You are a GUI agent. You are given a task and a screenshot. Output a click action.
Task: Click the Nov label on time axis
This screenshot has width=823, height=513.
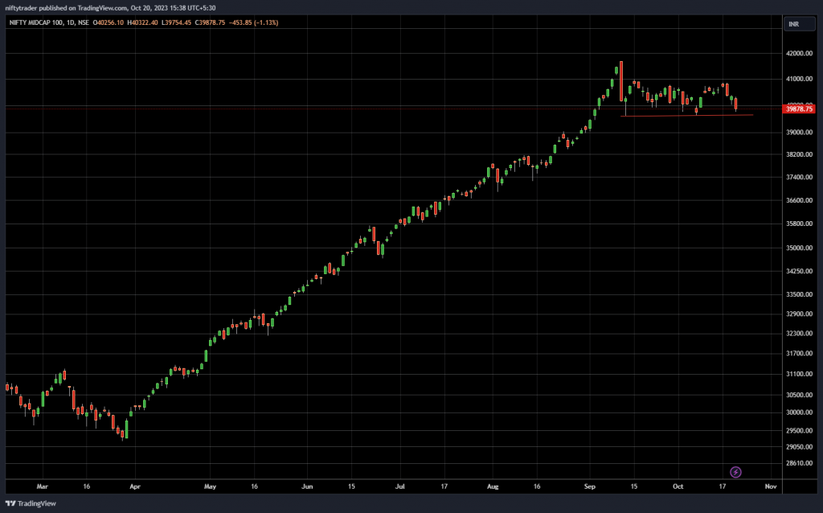pyautogui.click(x=770, y=486)
